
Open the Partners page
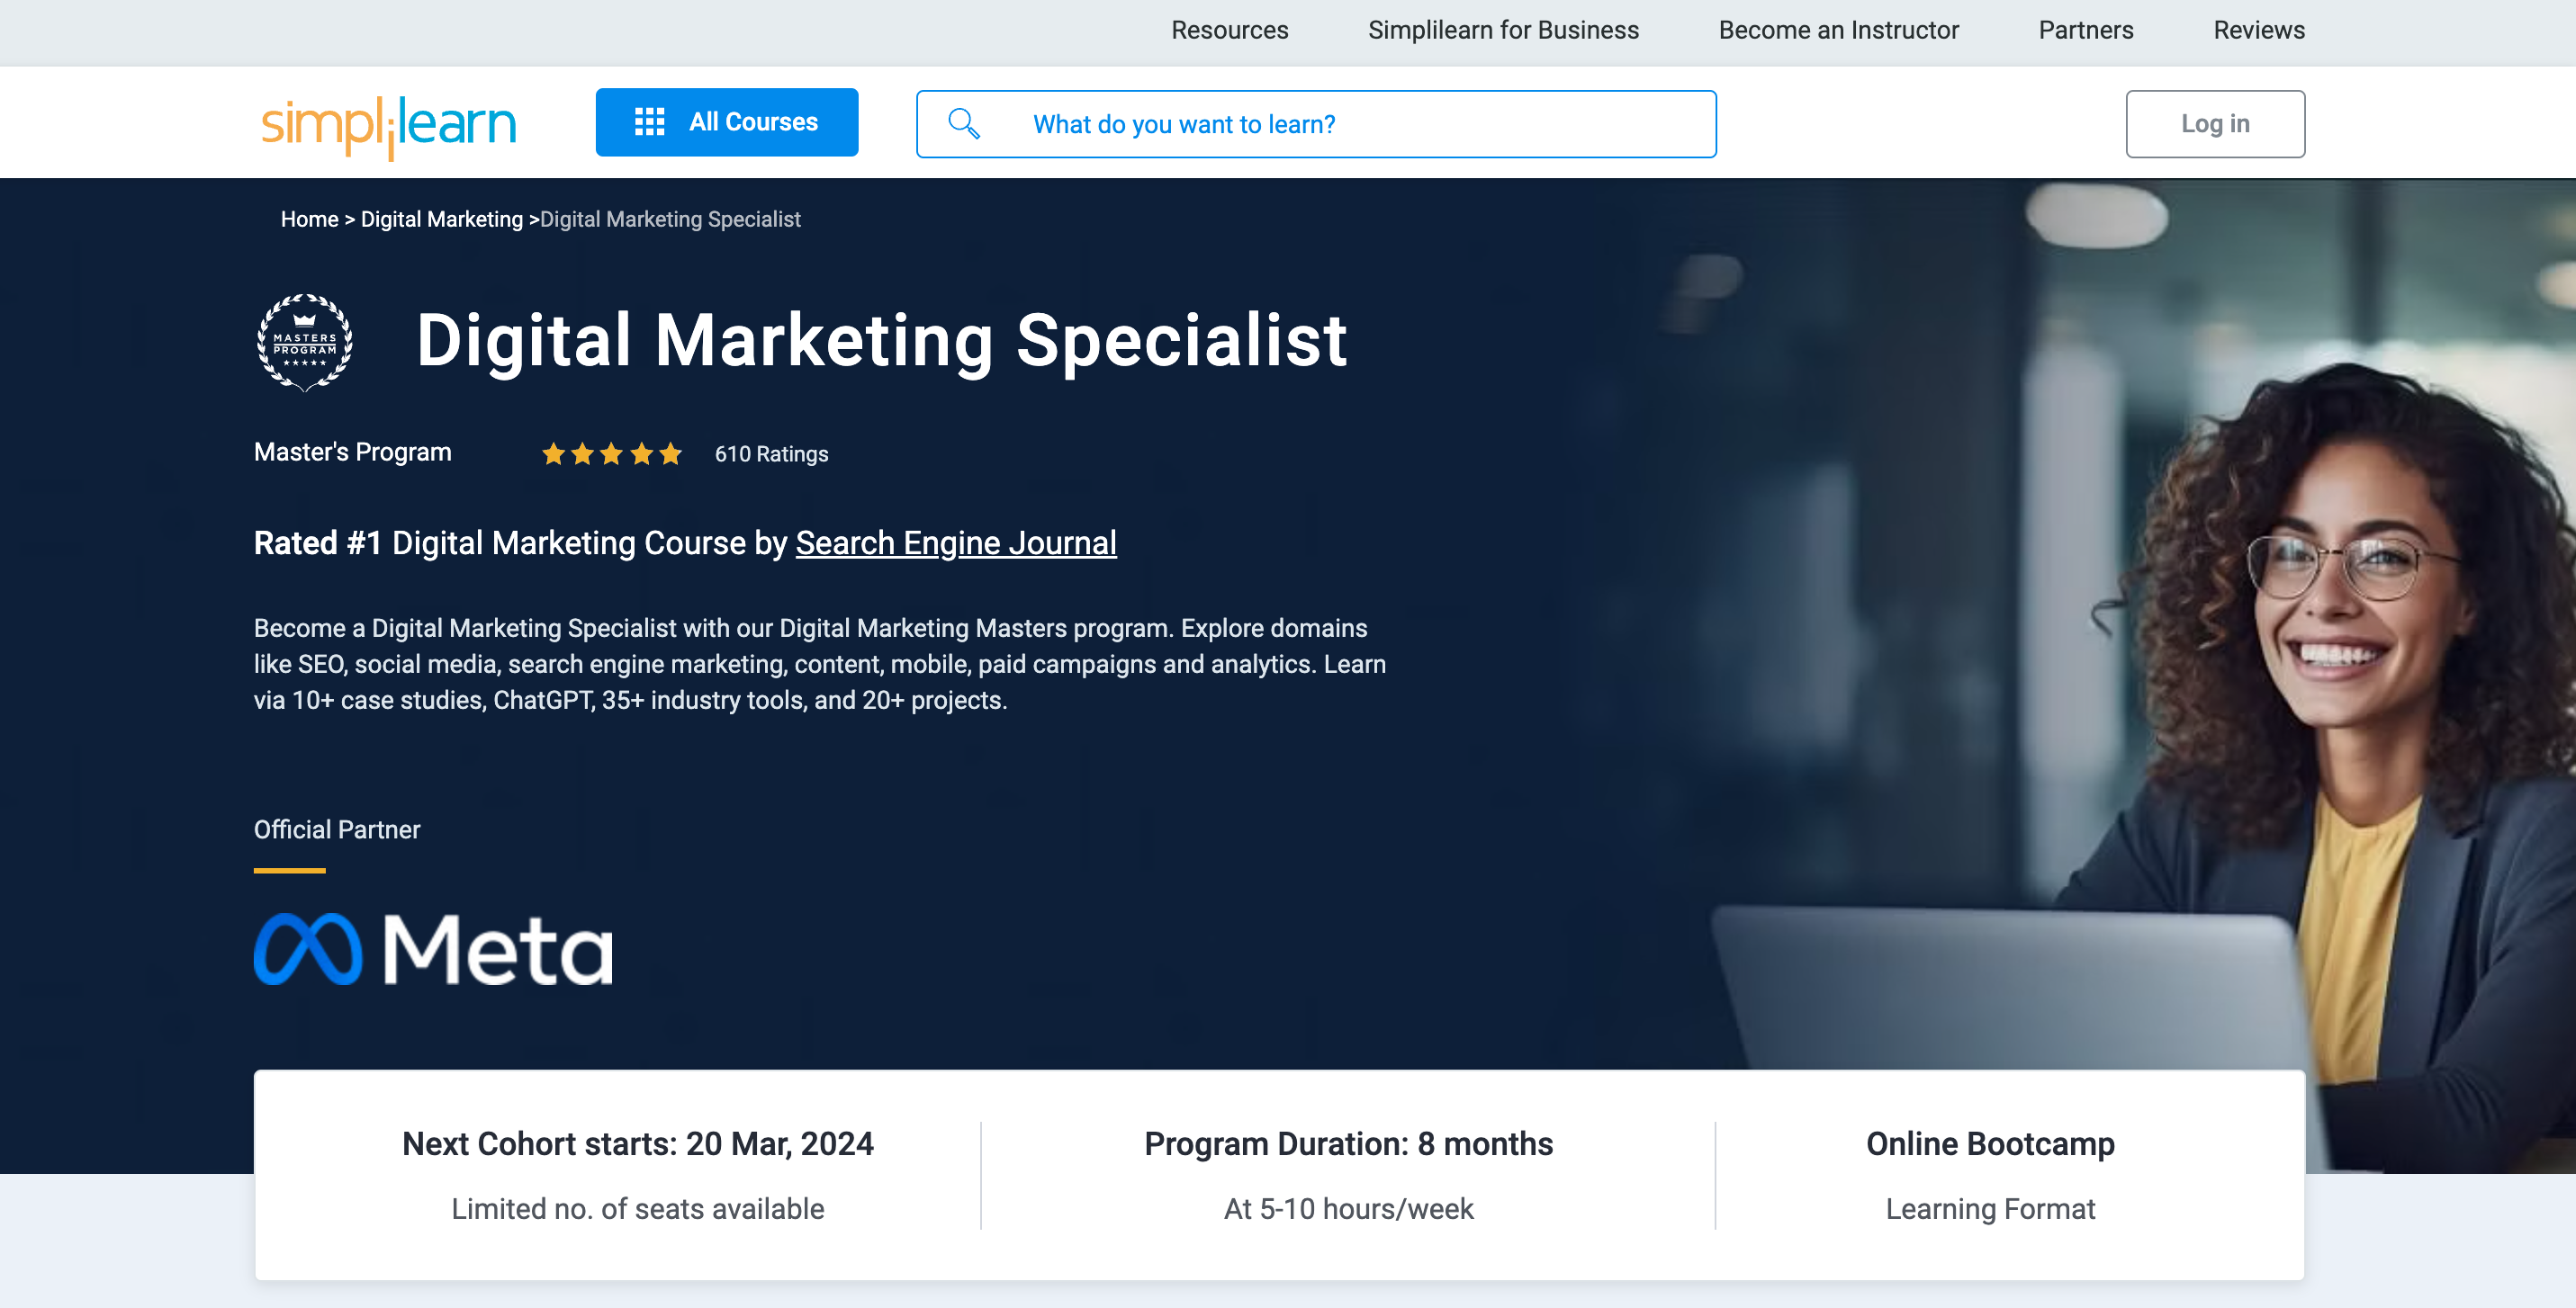(x=2086, y=30)
